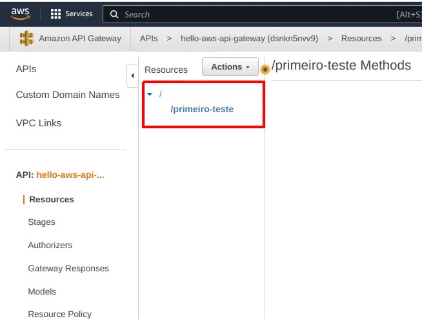The height and width of the screenshot is (319, 422).
Task: Click the orange-blue dot indicator icon
Action: pos(265,70)
